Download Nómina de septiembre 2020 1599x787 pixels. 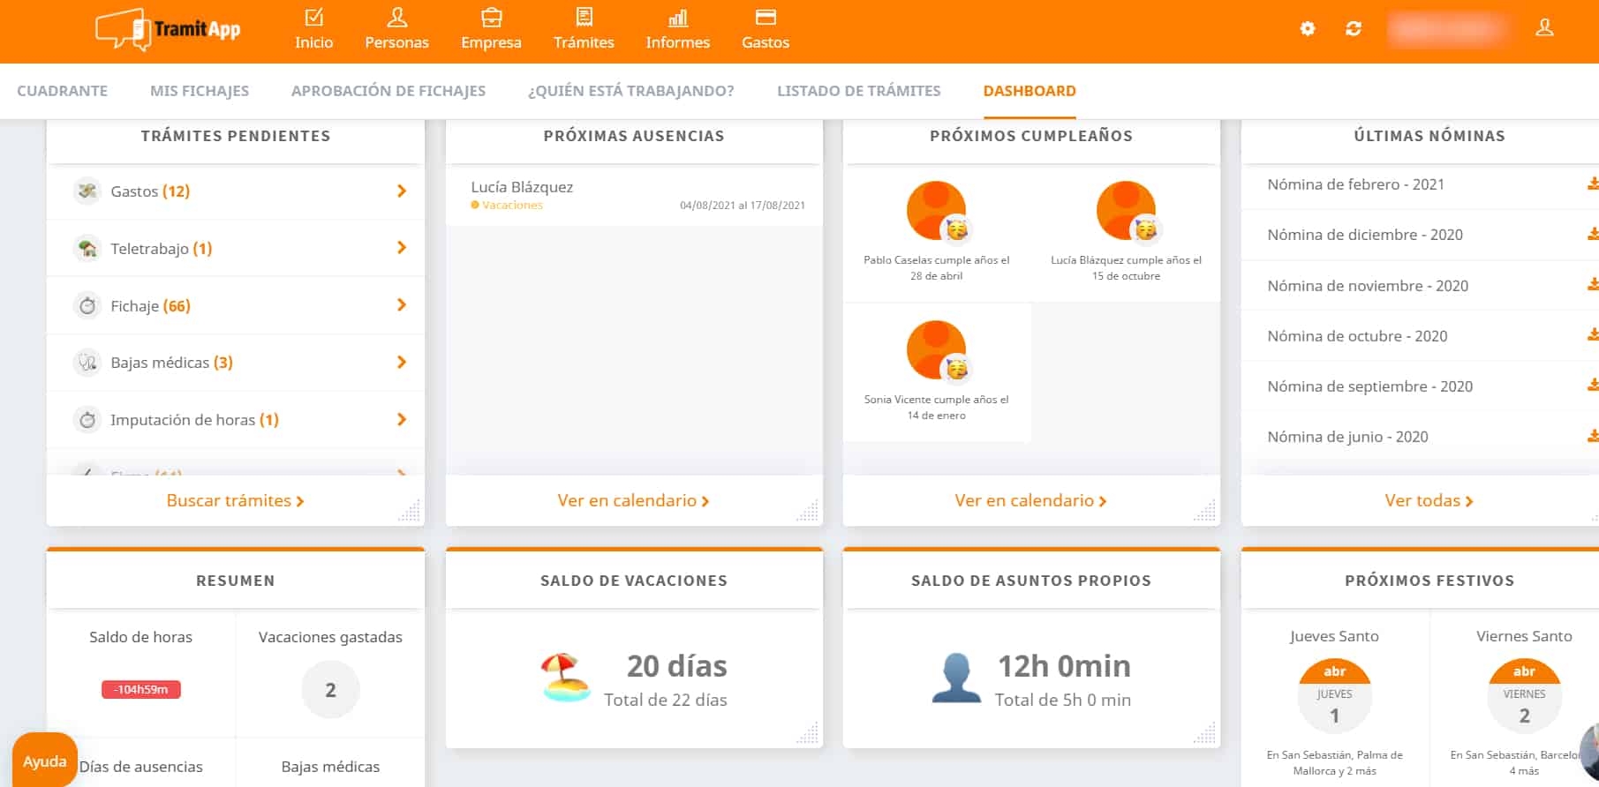tap(1592, 386)
